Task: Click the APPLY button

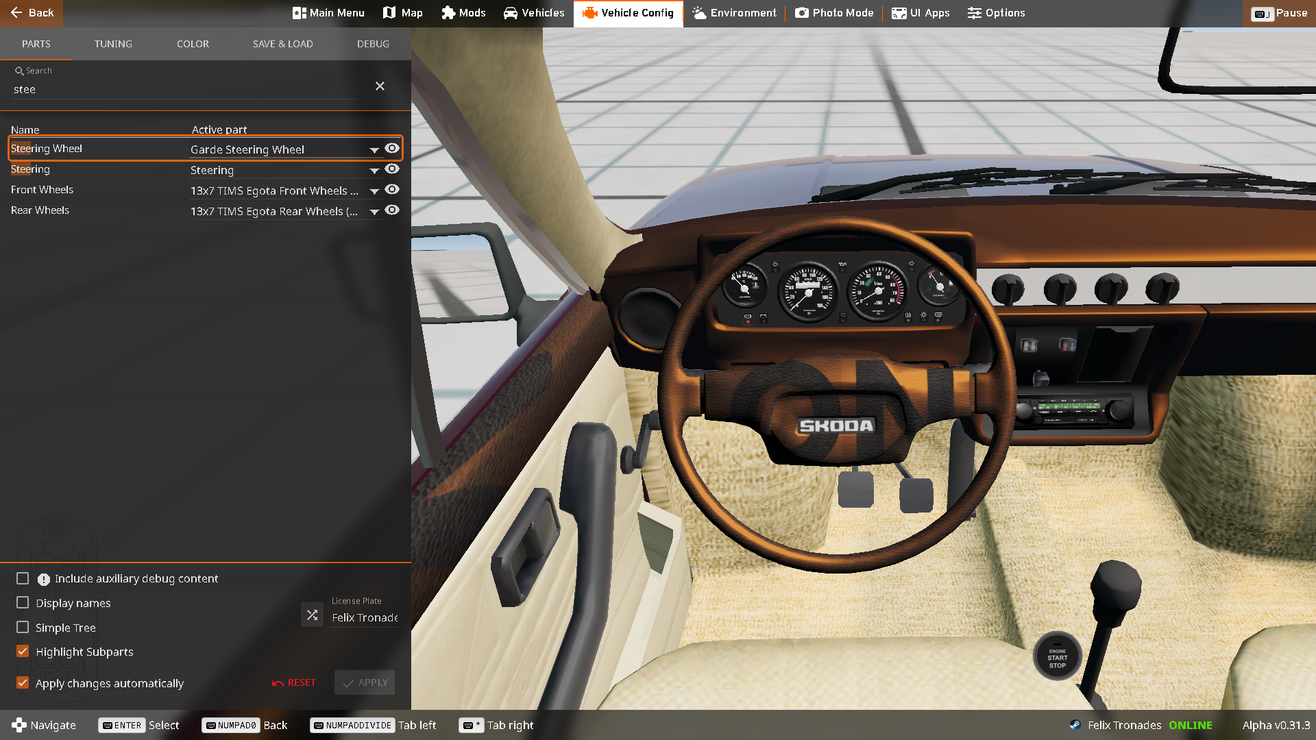Action: coord(365,682)
